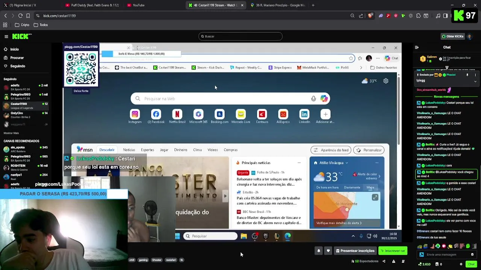
Task: Toggle the browser sidebar panel icon
Action: pos(445,16)
